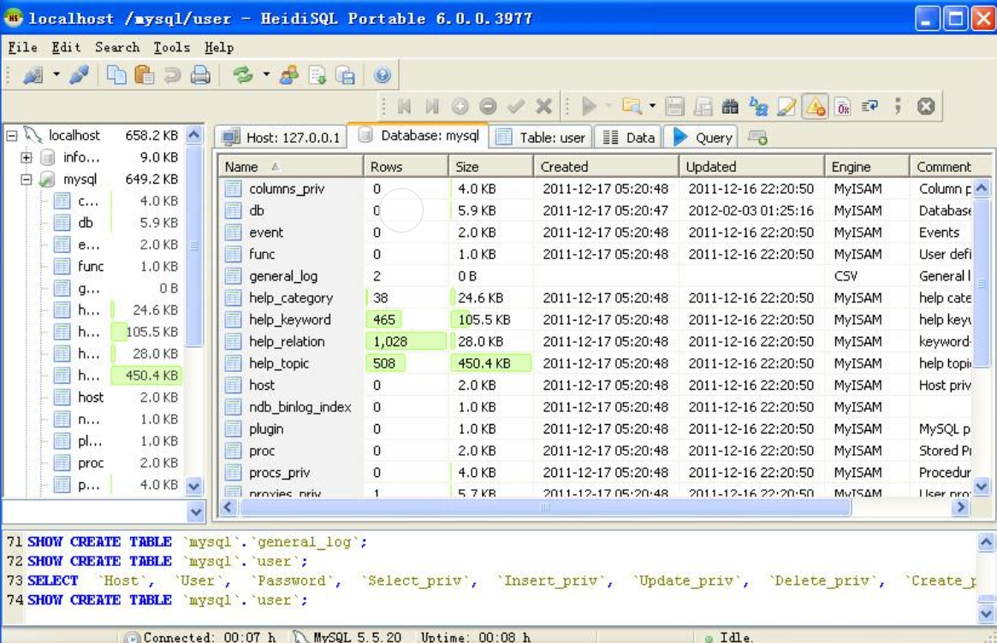This screenshot has height=643, width=997.
Task: Open the load SQL file dropdown arrow
Action: (x=652, y=107)
